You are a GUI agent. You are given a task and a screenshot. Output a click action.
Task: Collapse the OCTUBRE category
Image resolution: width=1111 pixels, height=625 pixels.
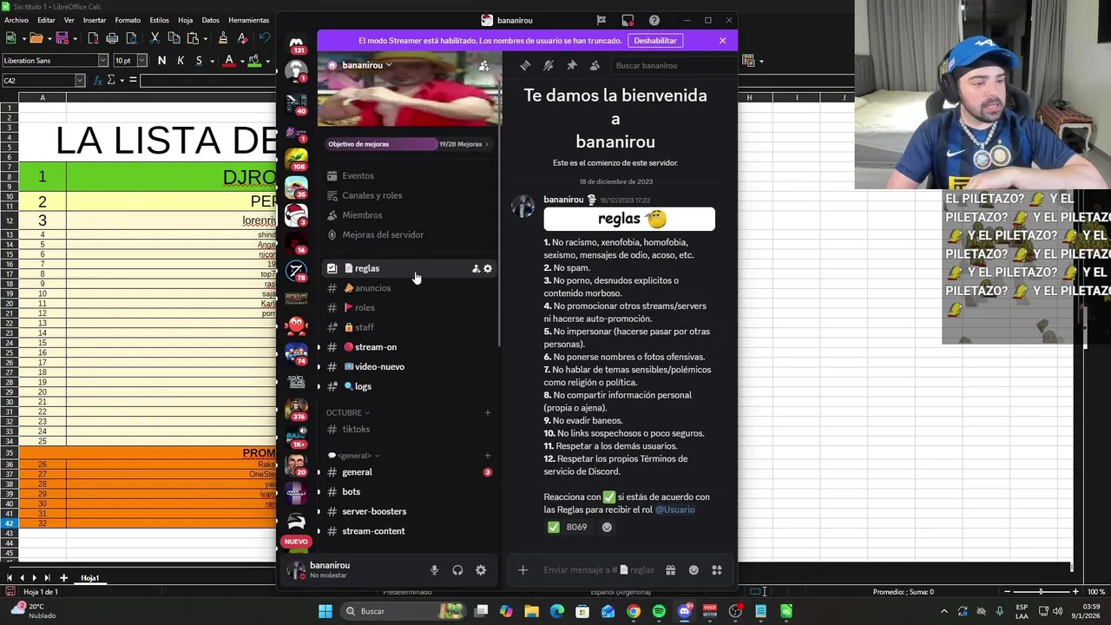click(348, 412)
